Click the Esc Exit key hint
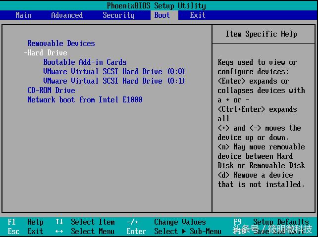 pyautogui.click(x=26, y=231)
